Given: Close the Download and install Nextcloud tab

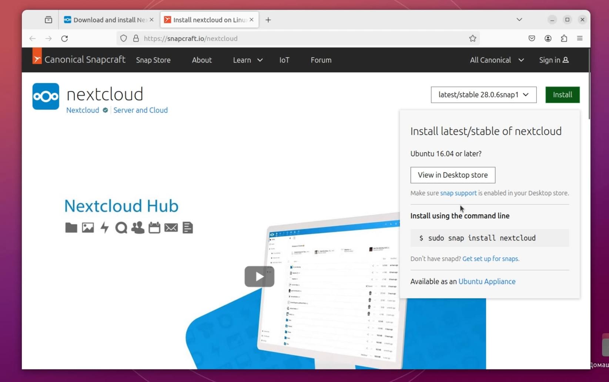Looking at the screenshot, I should [151, 20].
